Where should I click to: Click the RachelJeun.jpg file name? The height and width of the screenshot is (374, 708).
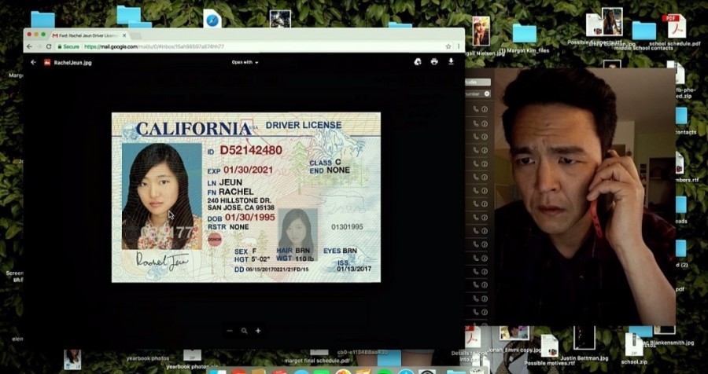tap(72, 63)
